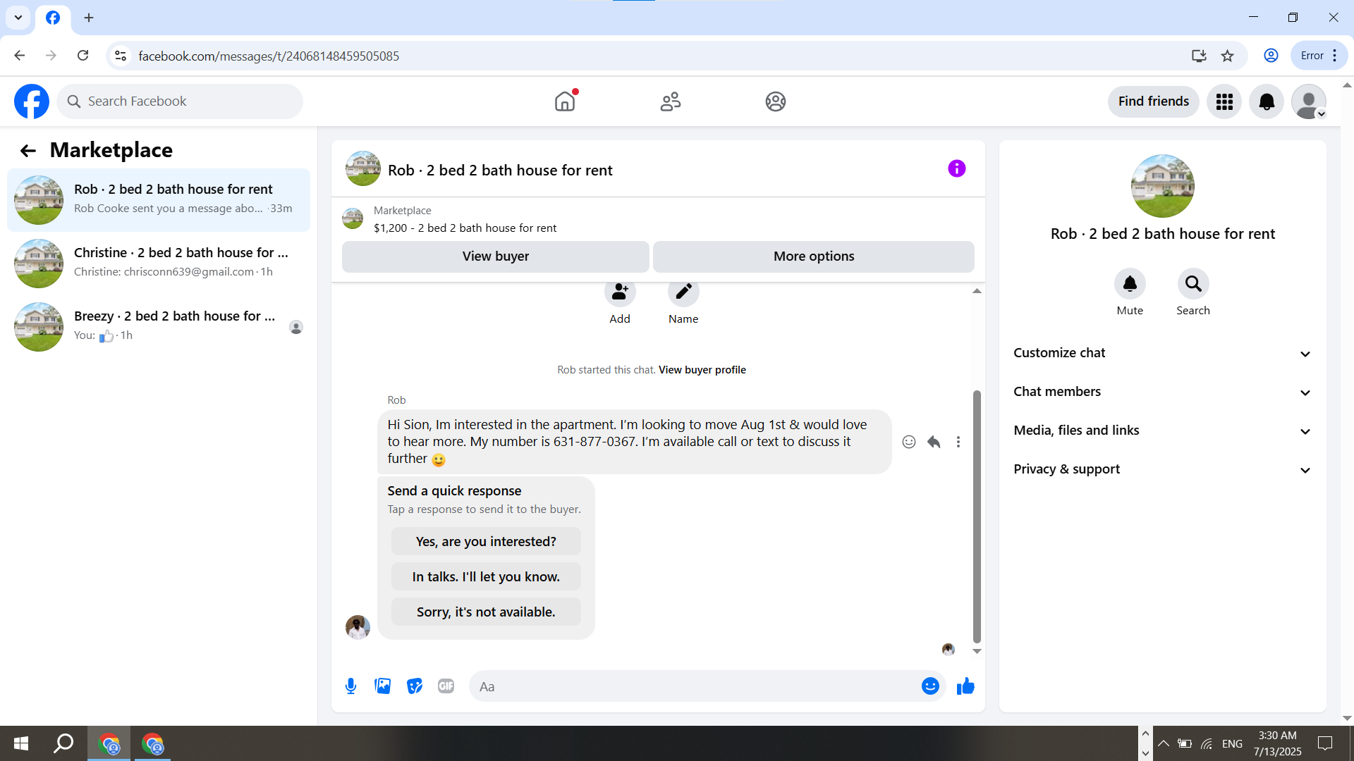The height and width of the screenshot is (761, 1354).
Task: Expand Media, files and links section
Action: click(x=1162, y=431)
